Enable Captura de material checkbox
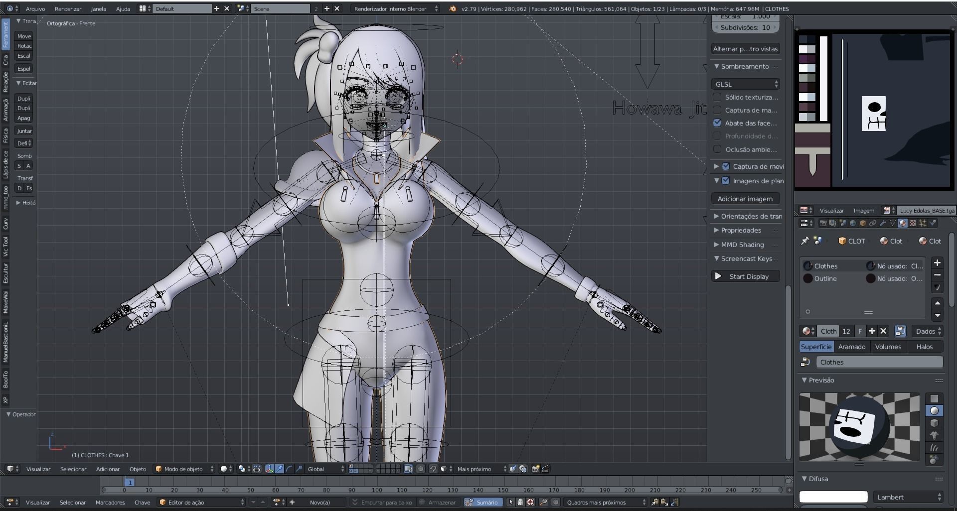Screen dimensions: 957x511 (717, 110)
